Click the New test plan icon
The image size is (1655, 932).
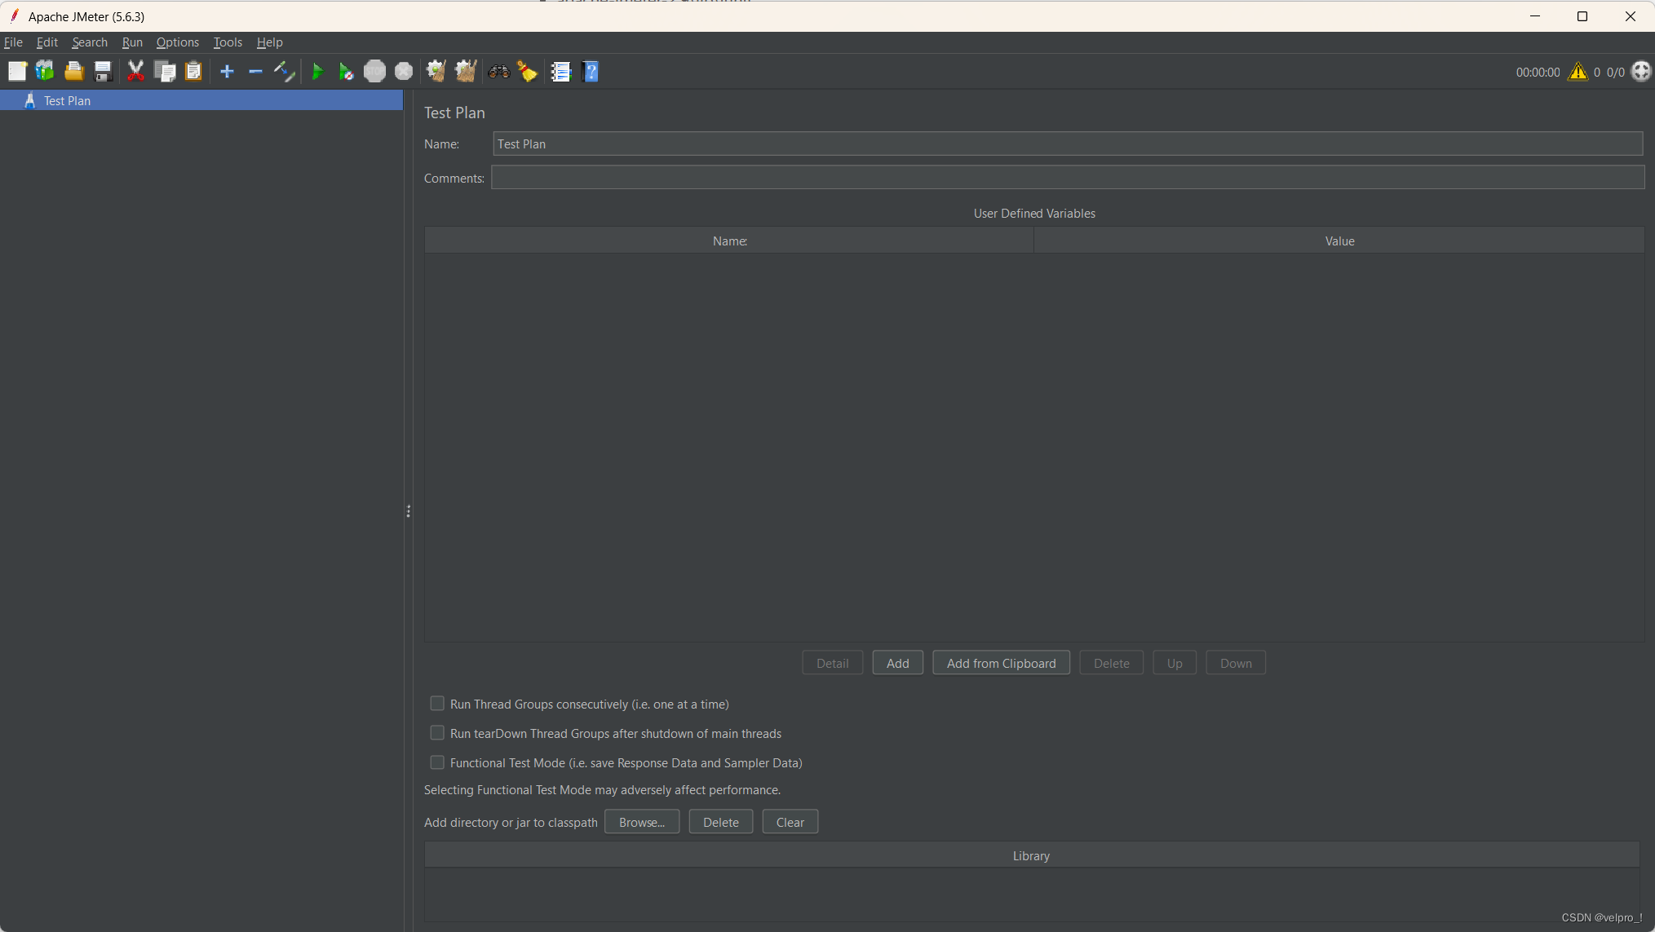tap(17, 72)
